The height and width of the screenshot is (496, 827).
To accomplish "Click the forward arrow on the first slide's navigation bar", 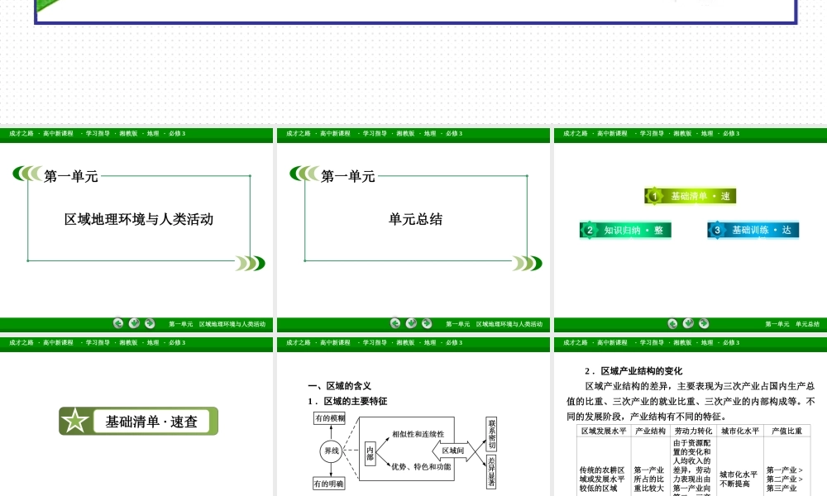I will point(150,324).
